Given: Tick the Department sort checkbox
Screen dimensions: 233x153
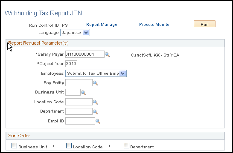Looking at the screenshot, I should tap(126, 146).
